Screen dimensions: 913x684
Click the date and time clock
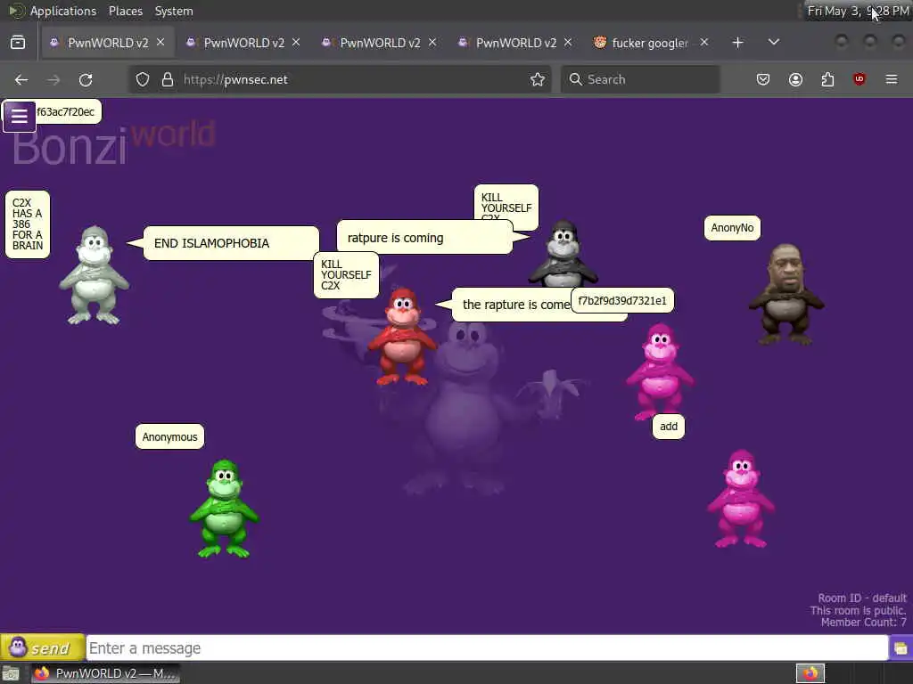click(x=858, y=11)
